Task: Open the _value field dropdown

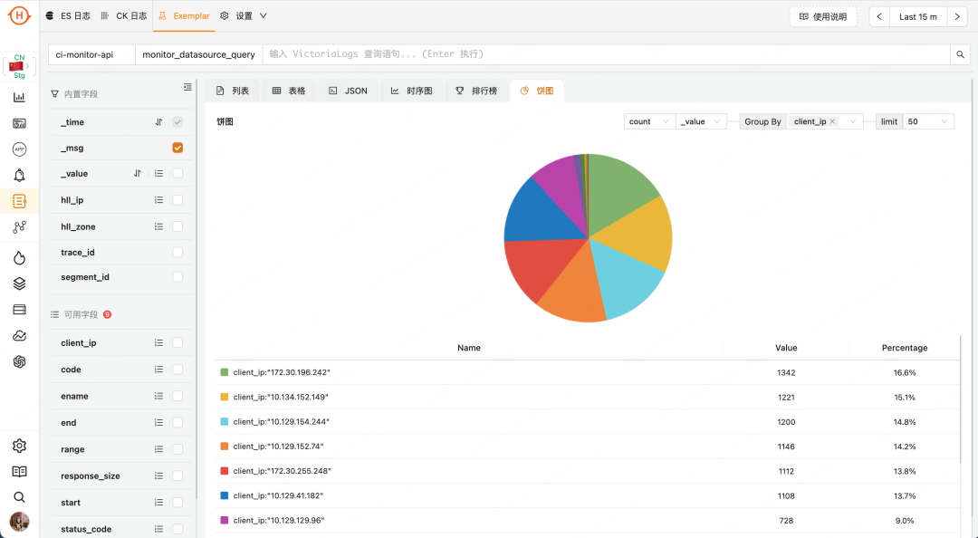Action: 701,121
